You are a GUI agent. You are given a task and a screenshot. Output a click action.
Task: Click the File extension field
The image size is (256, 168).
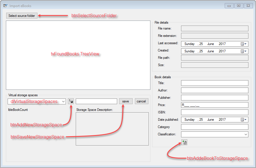click(215, 36)
